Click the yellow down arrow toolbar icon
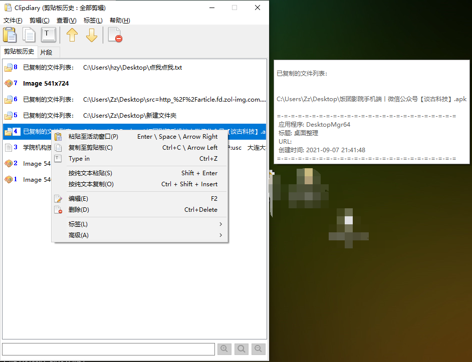This screenshot has height=362, width=472. [91, 35]
